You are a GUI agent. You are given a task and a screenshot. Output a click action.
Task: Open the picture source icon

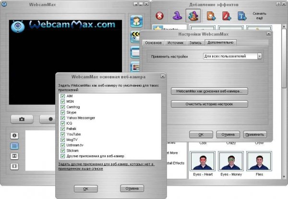[135, 67]
